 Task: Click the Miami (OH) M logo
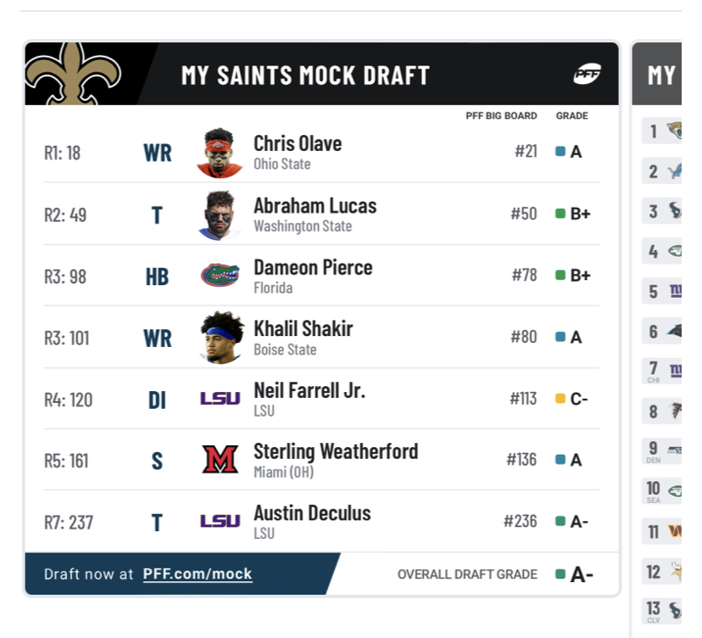(x=220, y=459)
